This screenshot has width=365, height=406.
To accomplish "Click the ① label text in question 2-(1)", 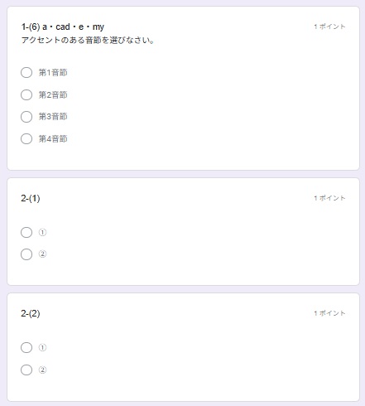I will tap(42, 232).
